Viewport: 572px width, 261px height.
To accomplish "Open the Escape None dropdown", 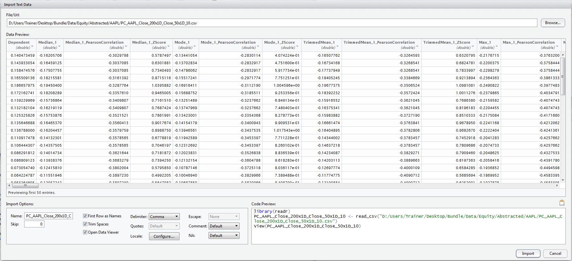I will [x=224, y=217].
